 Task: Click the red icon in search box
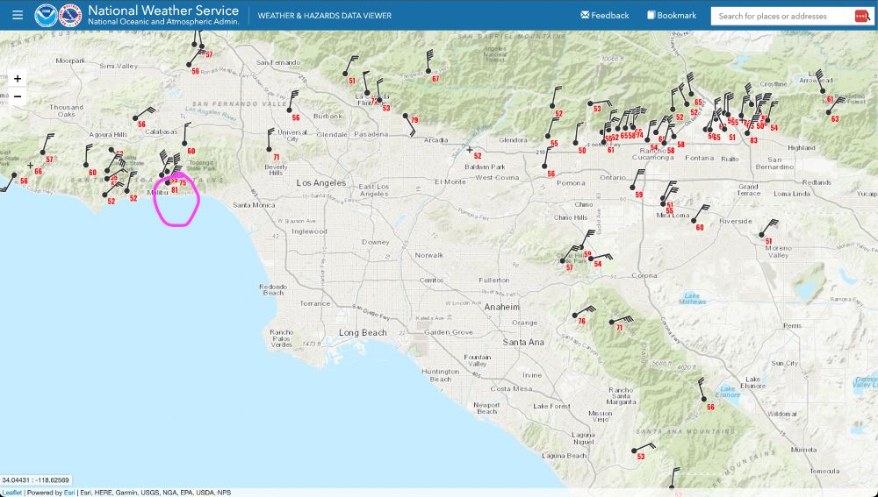tap(861, 16)
